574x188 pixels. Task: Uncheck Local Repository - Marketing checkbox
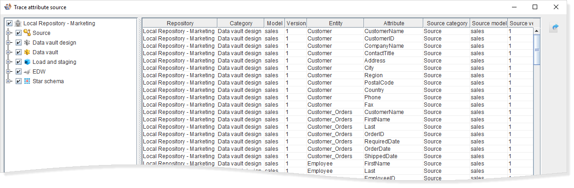coord(9,23)
